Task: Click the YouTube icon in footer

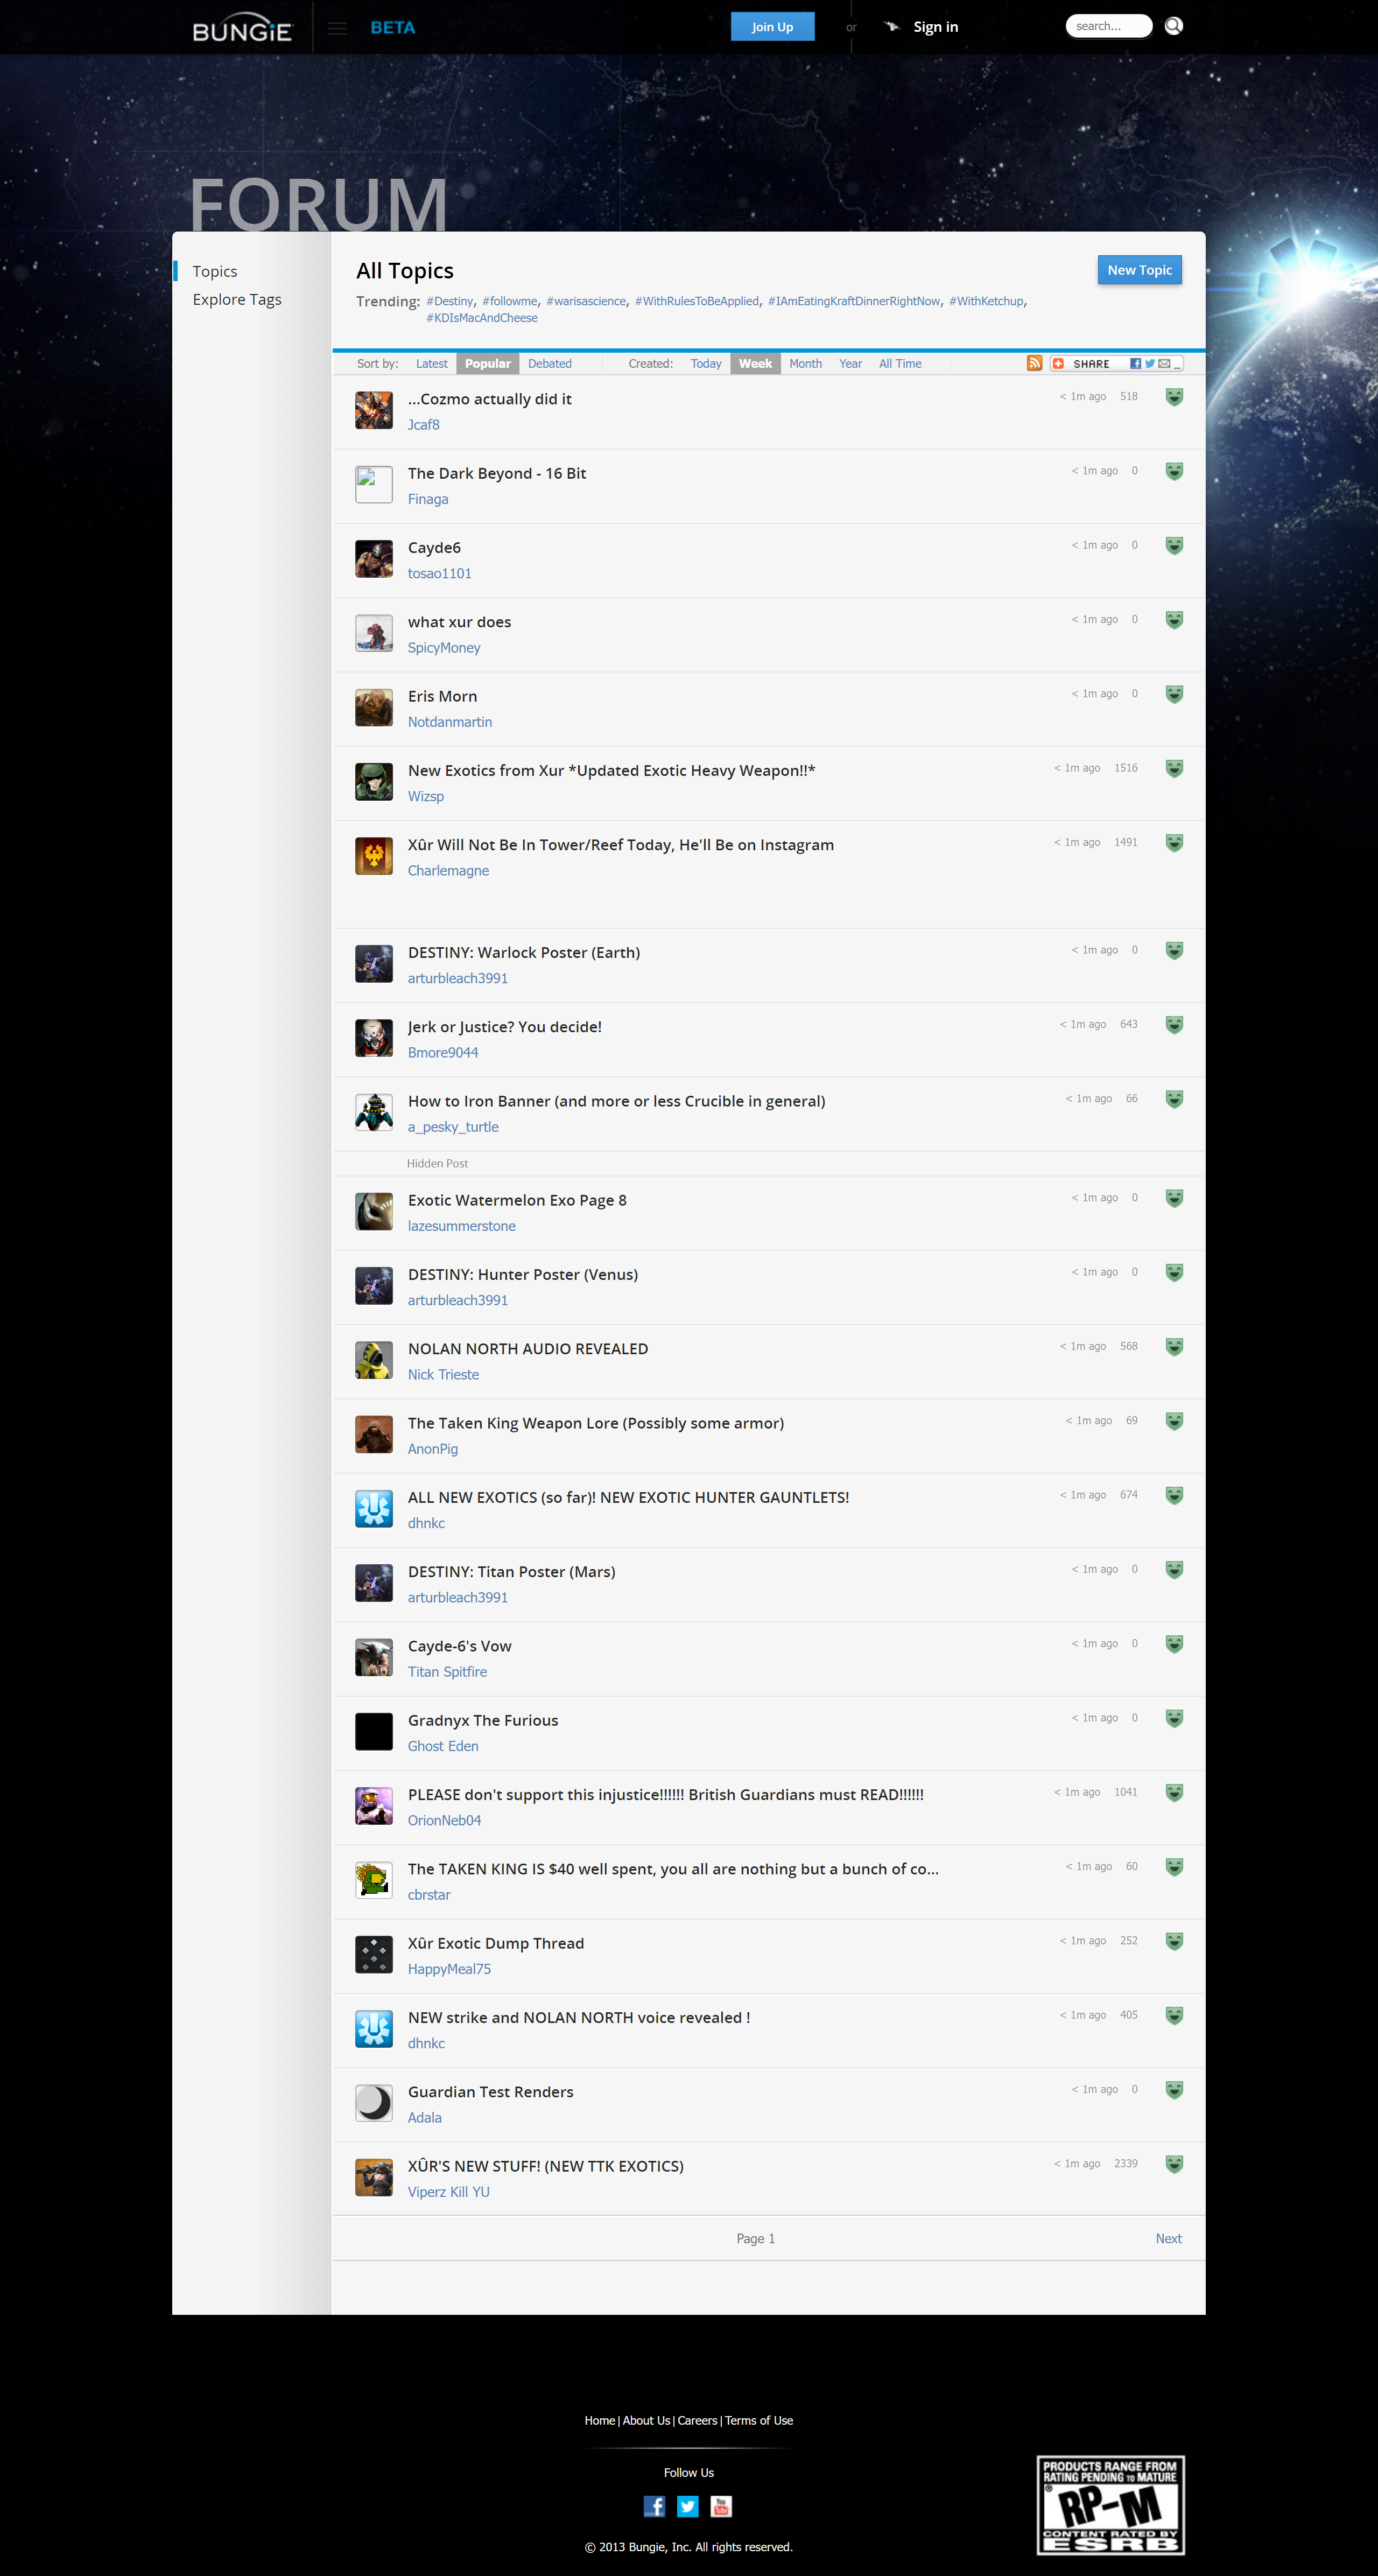Action: pos(721,2506)
